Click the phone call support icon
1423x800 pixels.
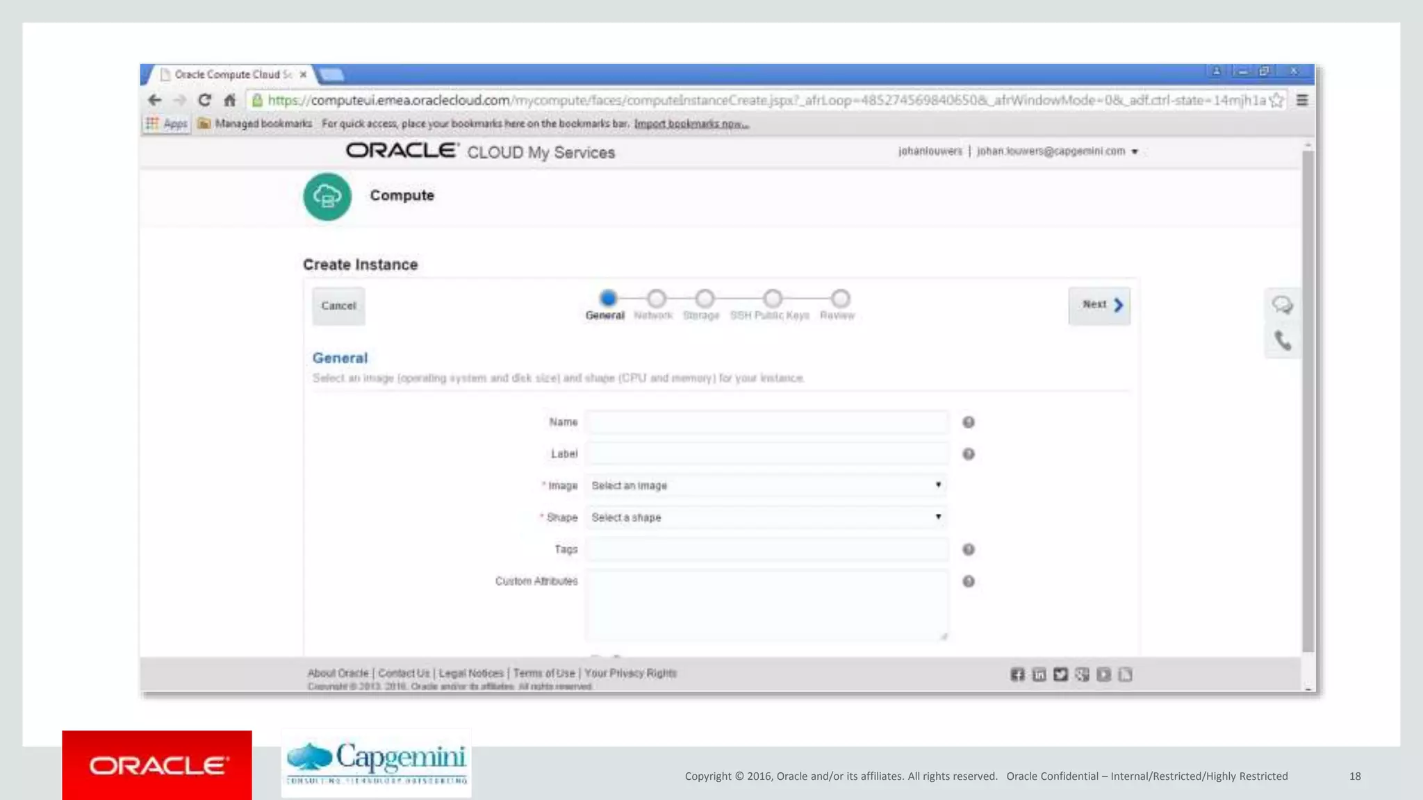[1283, 341]
